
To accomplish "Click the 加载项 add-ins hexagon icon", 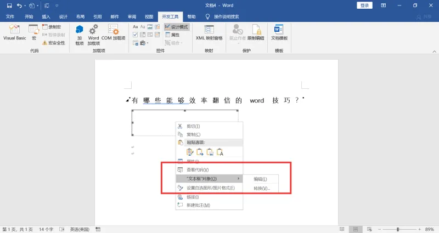I will click(x=80, y=30).
